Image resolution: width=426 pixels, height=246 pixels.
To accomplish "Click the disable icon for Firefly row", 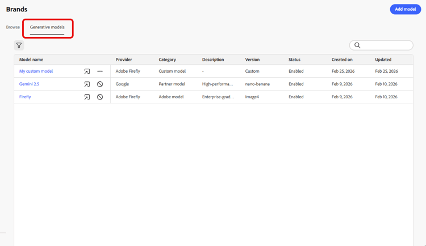I will coord(100,97).
